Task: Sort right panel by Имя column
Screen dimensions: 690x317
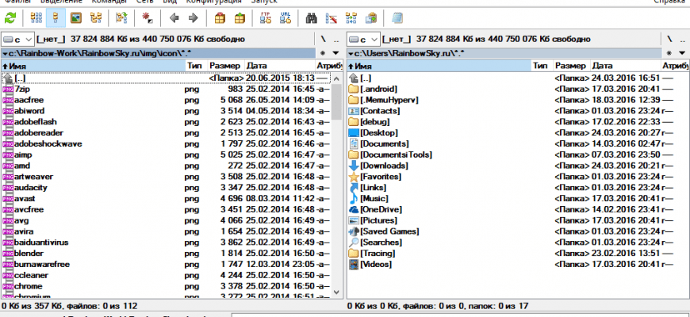Action: (x=439, y=66)
